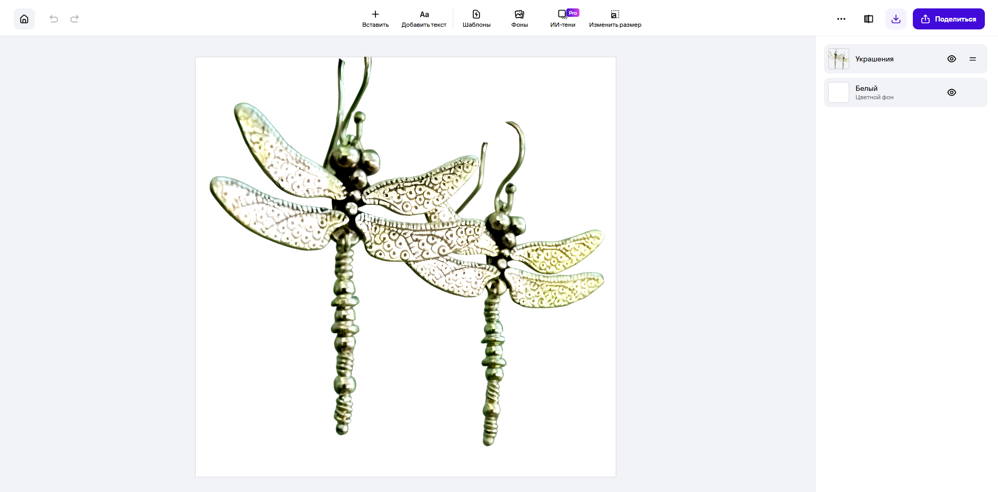
Task: Select the Украшения layer thumbnail
Action: click(839, 59)
